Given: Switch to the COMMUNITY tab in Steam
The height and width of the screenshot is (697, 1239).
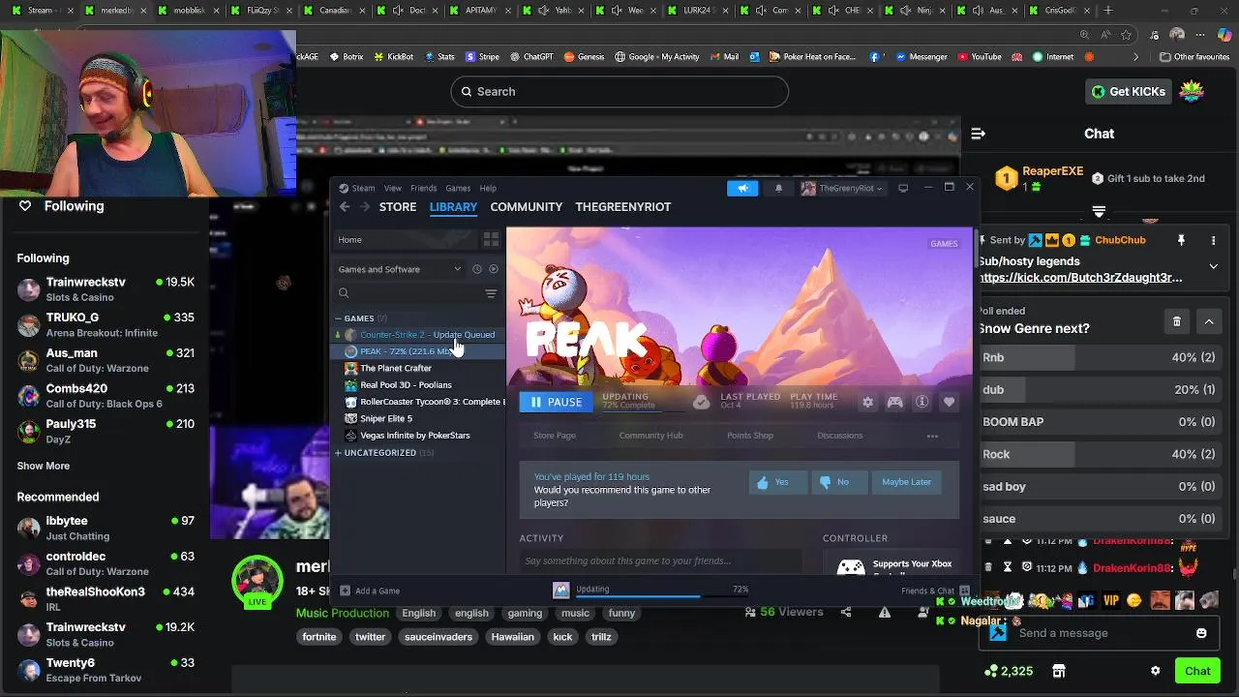Looking at the screenshot, I should [x=526, y=207].
